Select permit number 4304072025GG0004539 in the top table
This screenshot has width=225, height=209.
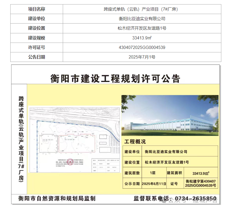coord(142,47)
